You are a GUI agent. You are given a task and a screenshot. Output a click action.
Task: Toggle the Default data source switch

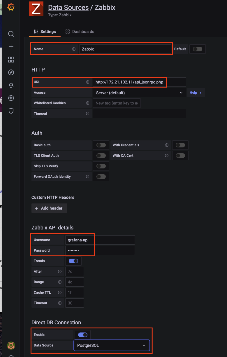pyautogui.click(x=198, y=49)
